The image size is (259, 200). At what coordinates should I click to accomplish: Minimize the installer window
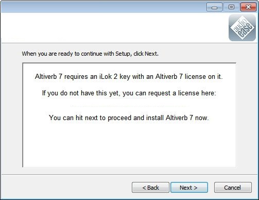[x=214, y=7]
